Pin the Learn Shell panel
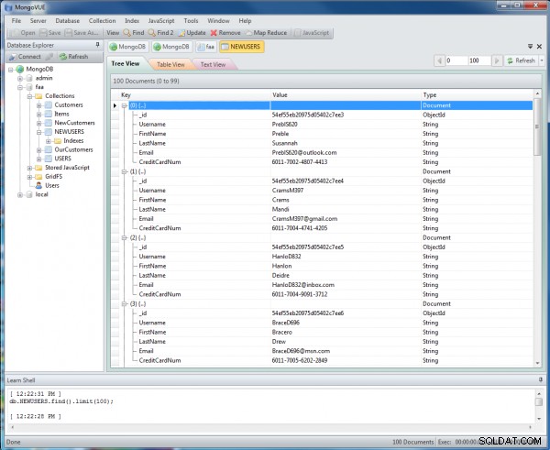This screenshot has width=550, height=450. pos(540,379)
